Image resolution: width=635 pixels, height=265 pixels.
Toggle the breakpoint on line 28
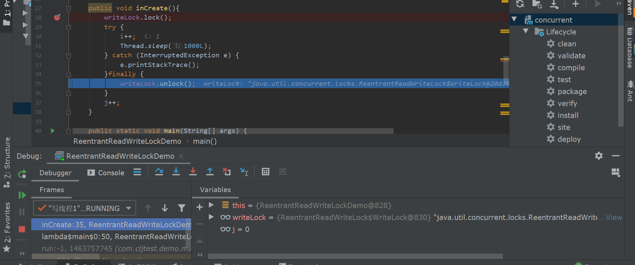click(57, 17)
